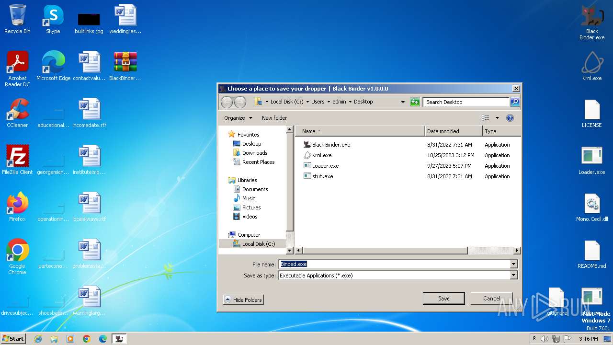Click New folder in the toolbar

click(274, 118)
